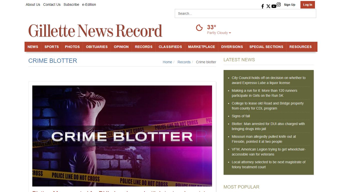Open the SPORTS menu

pos(52,47)
